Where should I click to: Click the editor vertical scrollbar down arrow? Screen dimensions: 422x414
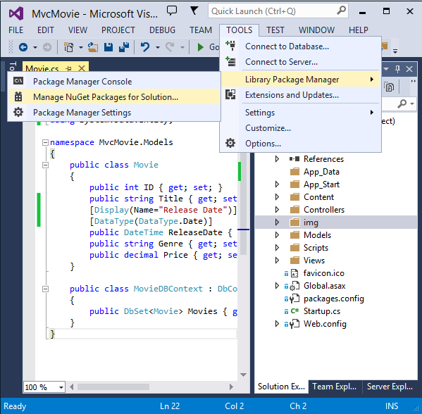pos(244,375)
